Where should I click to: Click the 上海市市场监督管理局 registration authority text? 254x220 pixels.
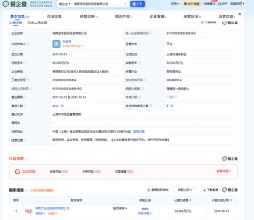click(x=67, y=114)
